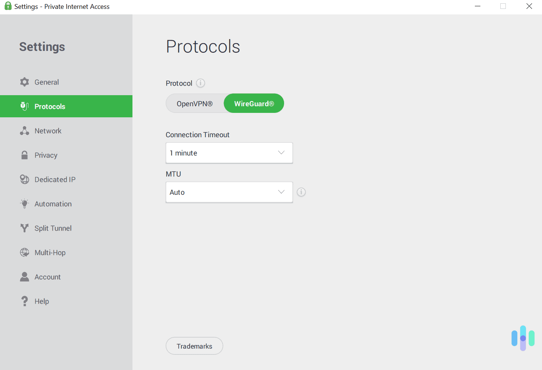Select the Protocols plug icon
The width and height of the screenshot is (542, 370).
click(24, 106)
